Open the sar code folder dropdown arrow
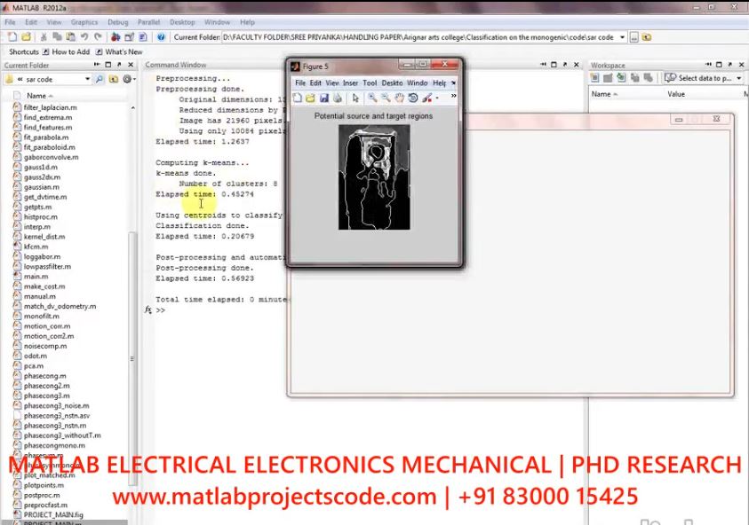This screenshot has width=749, height=525. pyautogui.click(x=87, y=79)
